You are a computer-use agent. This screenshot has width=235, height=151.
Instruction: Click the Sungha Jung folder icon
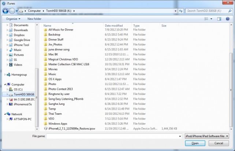[45, 104]
